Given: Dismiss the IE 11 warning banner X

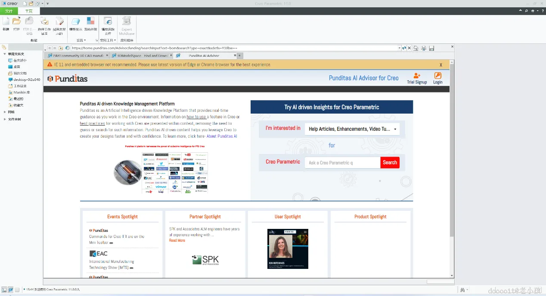Looking at the screenshot, I should coord(441,65).
